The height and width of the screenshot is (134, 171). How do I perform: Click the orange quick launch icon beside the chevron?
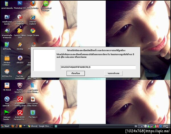(21, 126)
